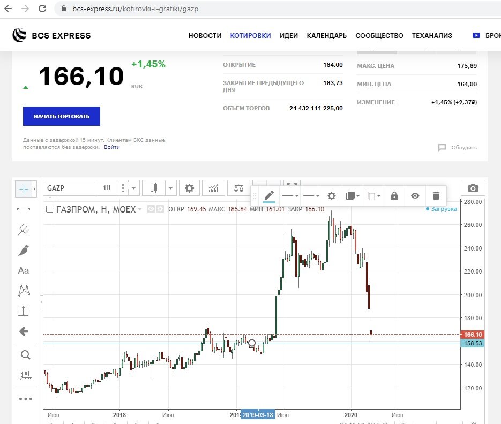The image size is (501, 424).
Task: Select the Aa text annotation tool
Action: (x=24, y=271)
